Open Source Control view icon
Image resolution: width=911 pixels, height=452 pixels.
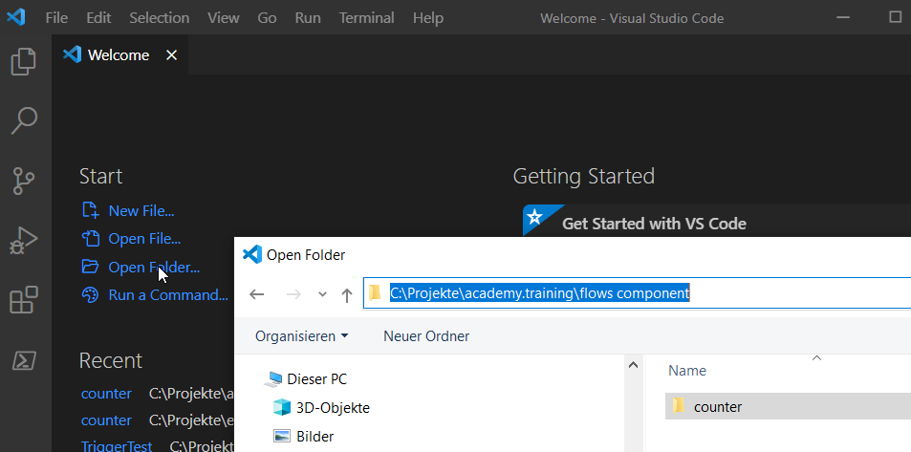pyautogui.click(x=24, y=180)
